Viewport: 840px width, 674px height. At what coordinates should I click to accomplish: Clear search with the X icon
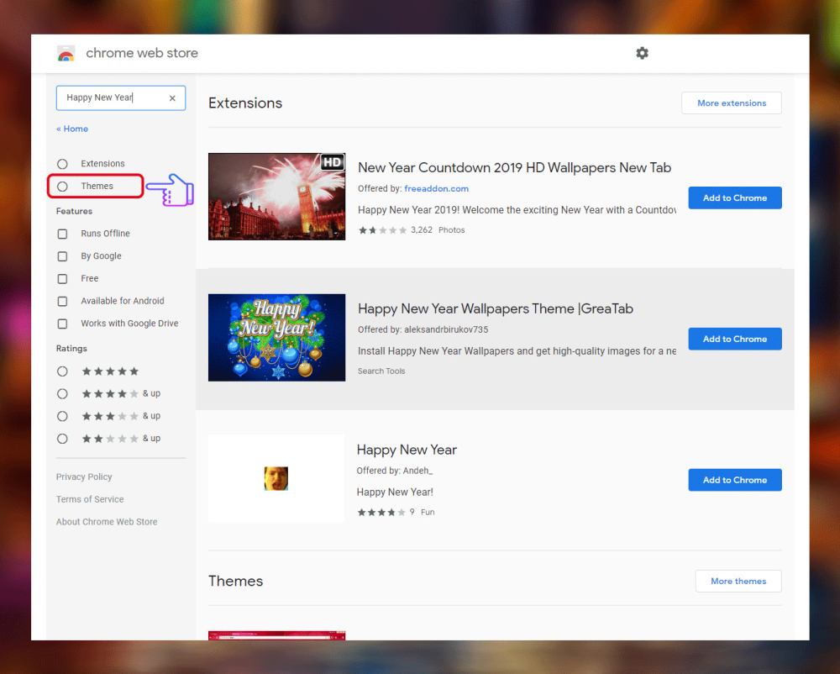pyautogui.click(x=172, y=98)
